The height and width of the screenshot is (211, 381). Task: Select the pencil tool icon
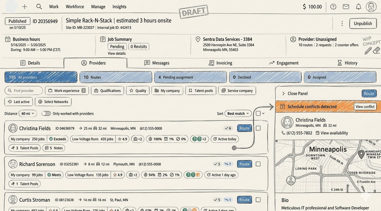[x=368, y=51]
